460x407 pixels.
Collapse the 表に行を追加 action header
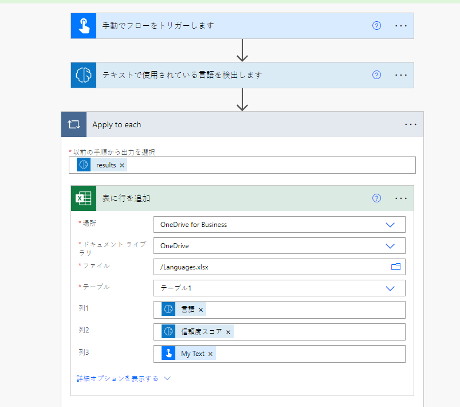click(x=229, y=198)
